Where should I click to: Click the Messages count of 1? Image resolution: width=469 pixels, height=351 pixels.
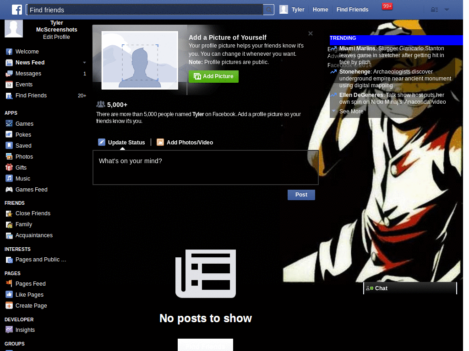85,74
